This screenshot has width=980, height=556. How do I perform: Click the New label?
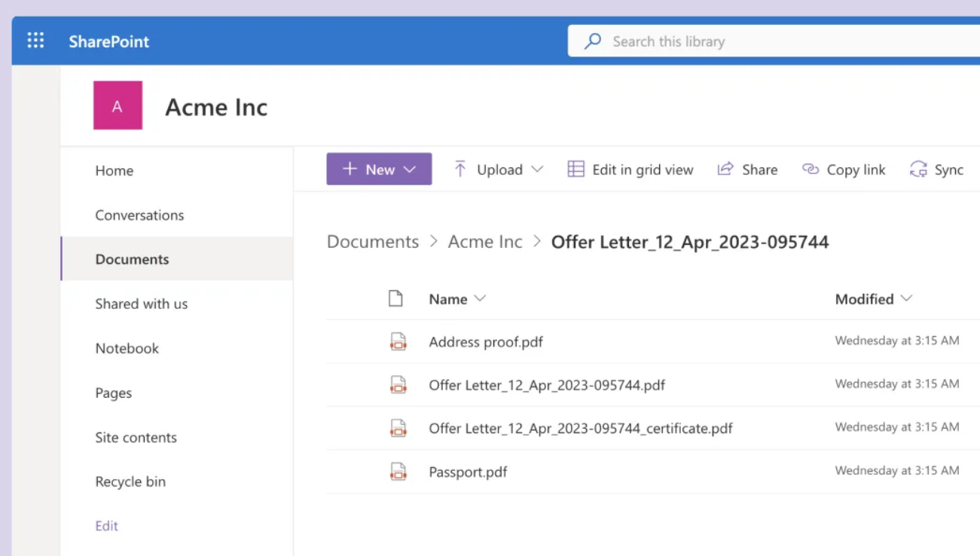tap(380, 170)
